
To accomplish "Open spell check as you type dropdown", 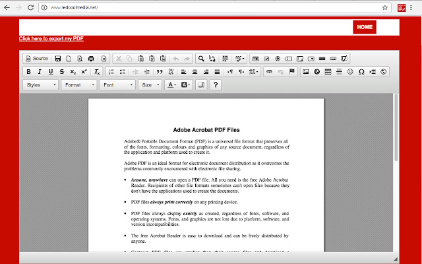I will [239, 59].
